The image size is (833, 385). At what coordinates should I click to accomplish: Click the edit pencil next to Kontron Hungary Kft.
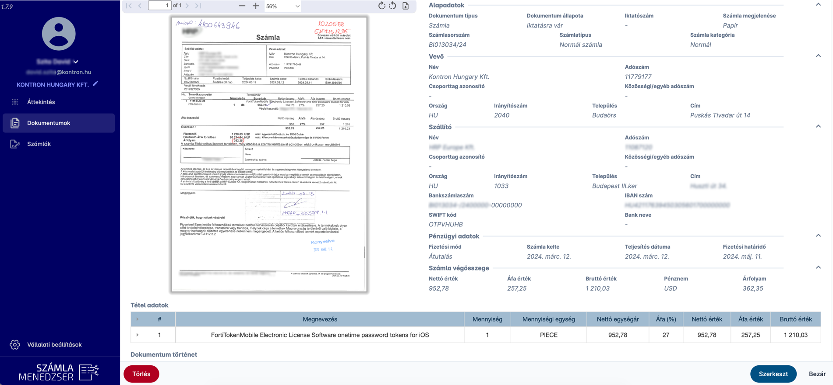[95, 84]
